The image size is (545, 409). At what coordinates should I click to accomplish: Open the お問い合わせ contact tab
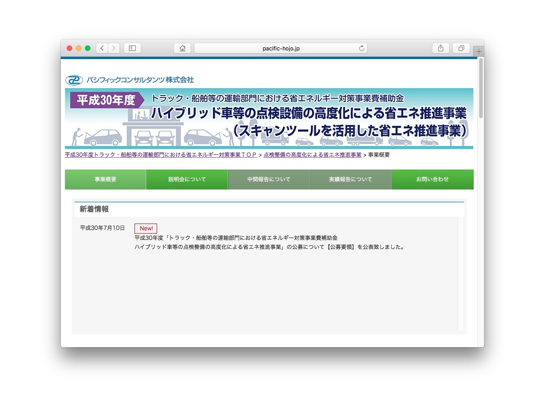432,180
